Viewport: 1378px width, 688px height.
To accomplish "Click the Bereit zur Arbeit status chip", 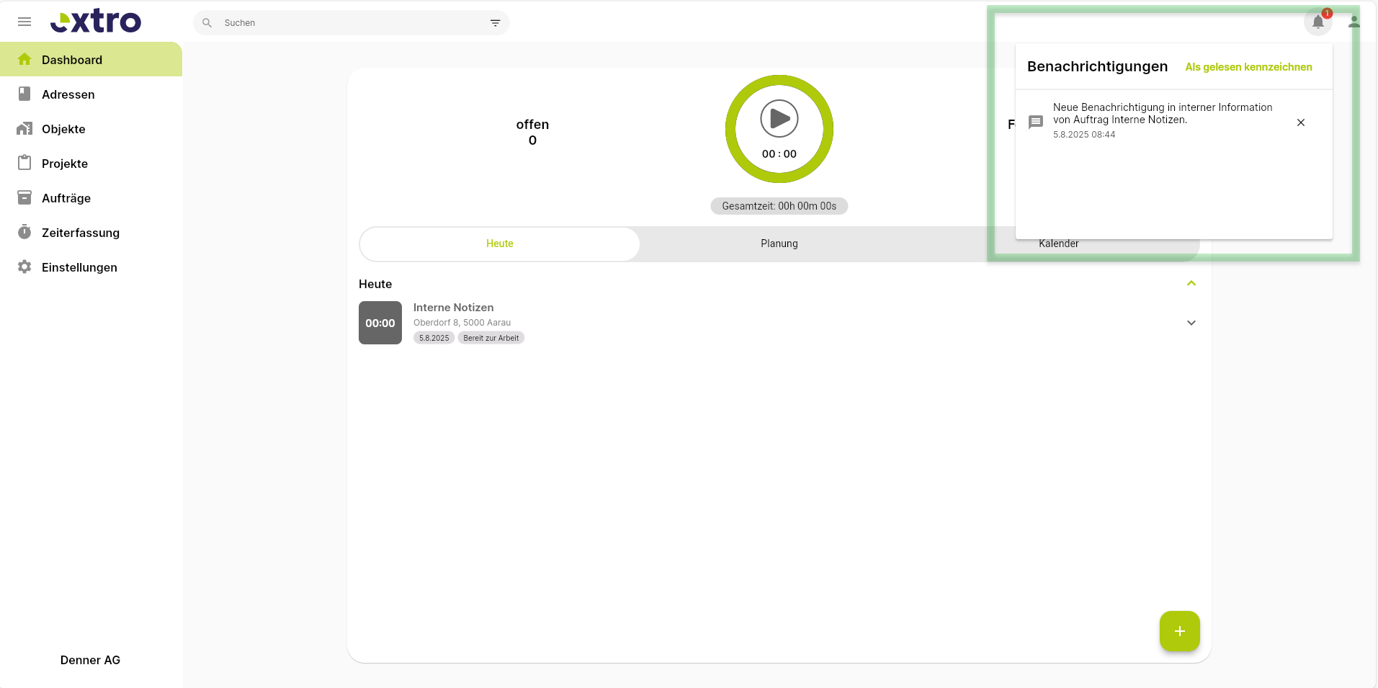I will 491,338.
